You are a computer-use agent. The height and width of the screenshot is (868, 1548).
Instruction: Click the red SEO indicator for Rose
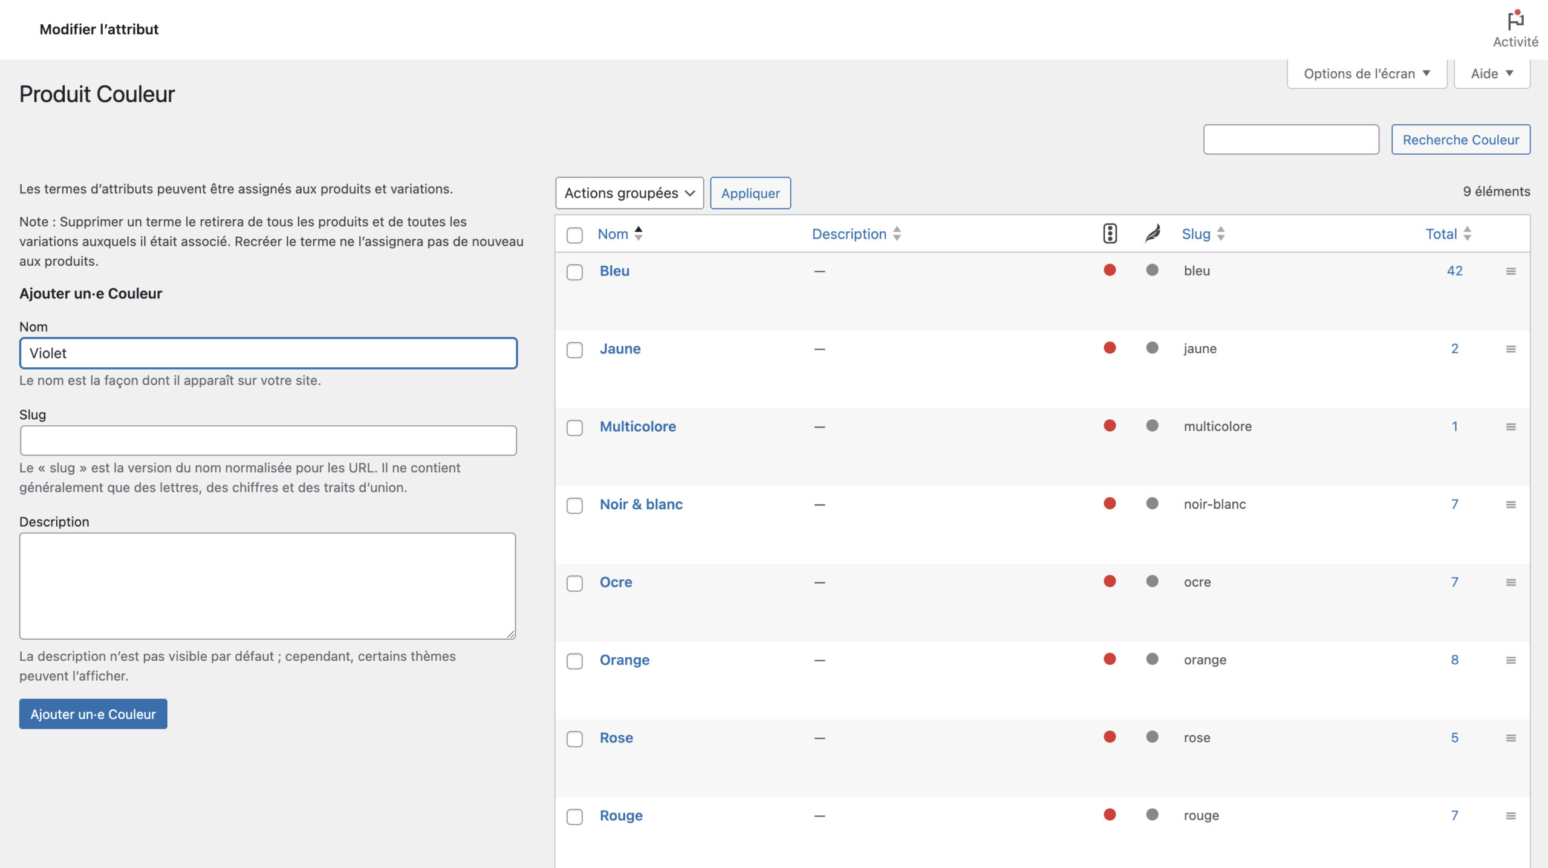tap(1110, 737)
